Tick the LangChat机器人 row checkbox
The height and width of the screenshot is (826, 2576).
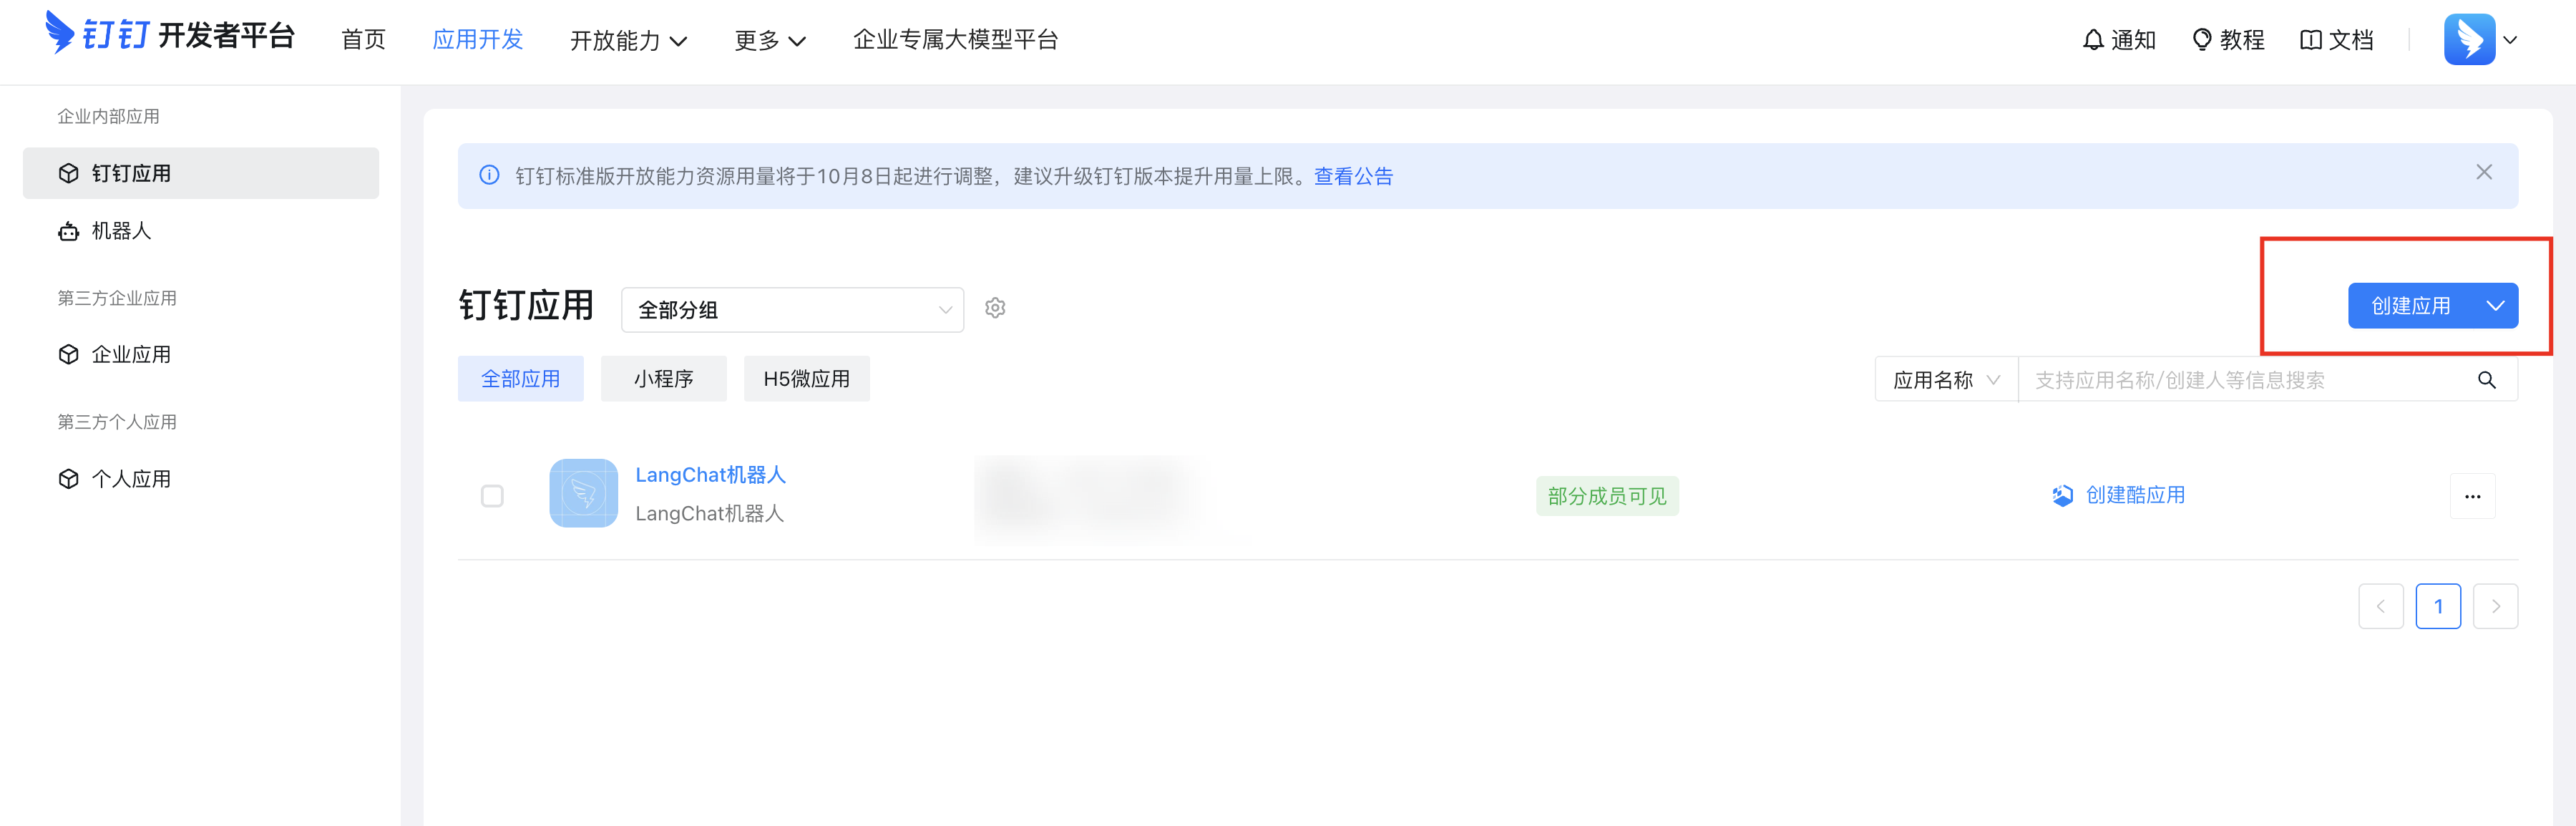pyautogui.click(x=492, y=496)
